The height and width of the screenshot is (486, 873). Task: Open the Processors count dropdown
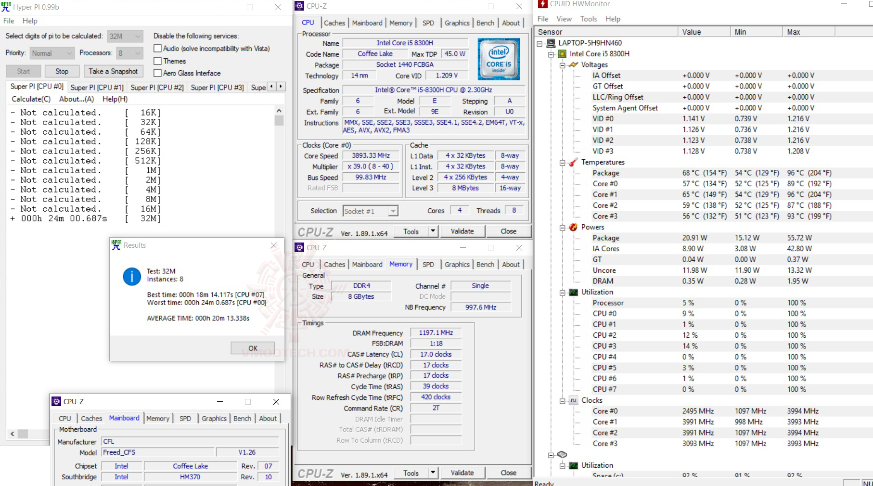[130, 53]
